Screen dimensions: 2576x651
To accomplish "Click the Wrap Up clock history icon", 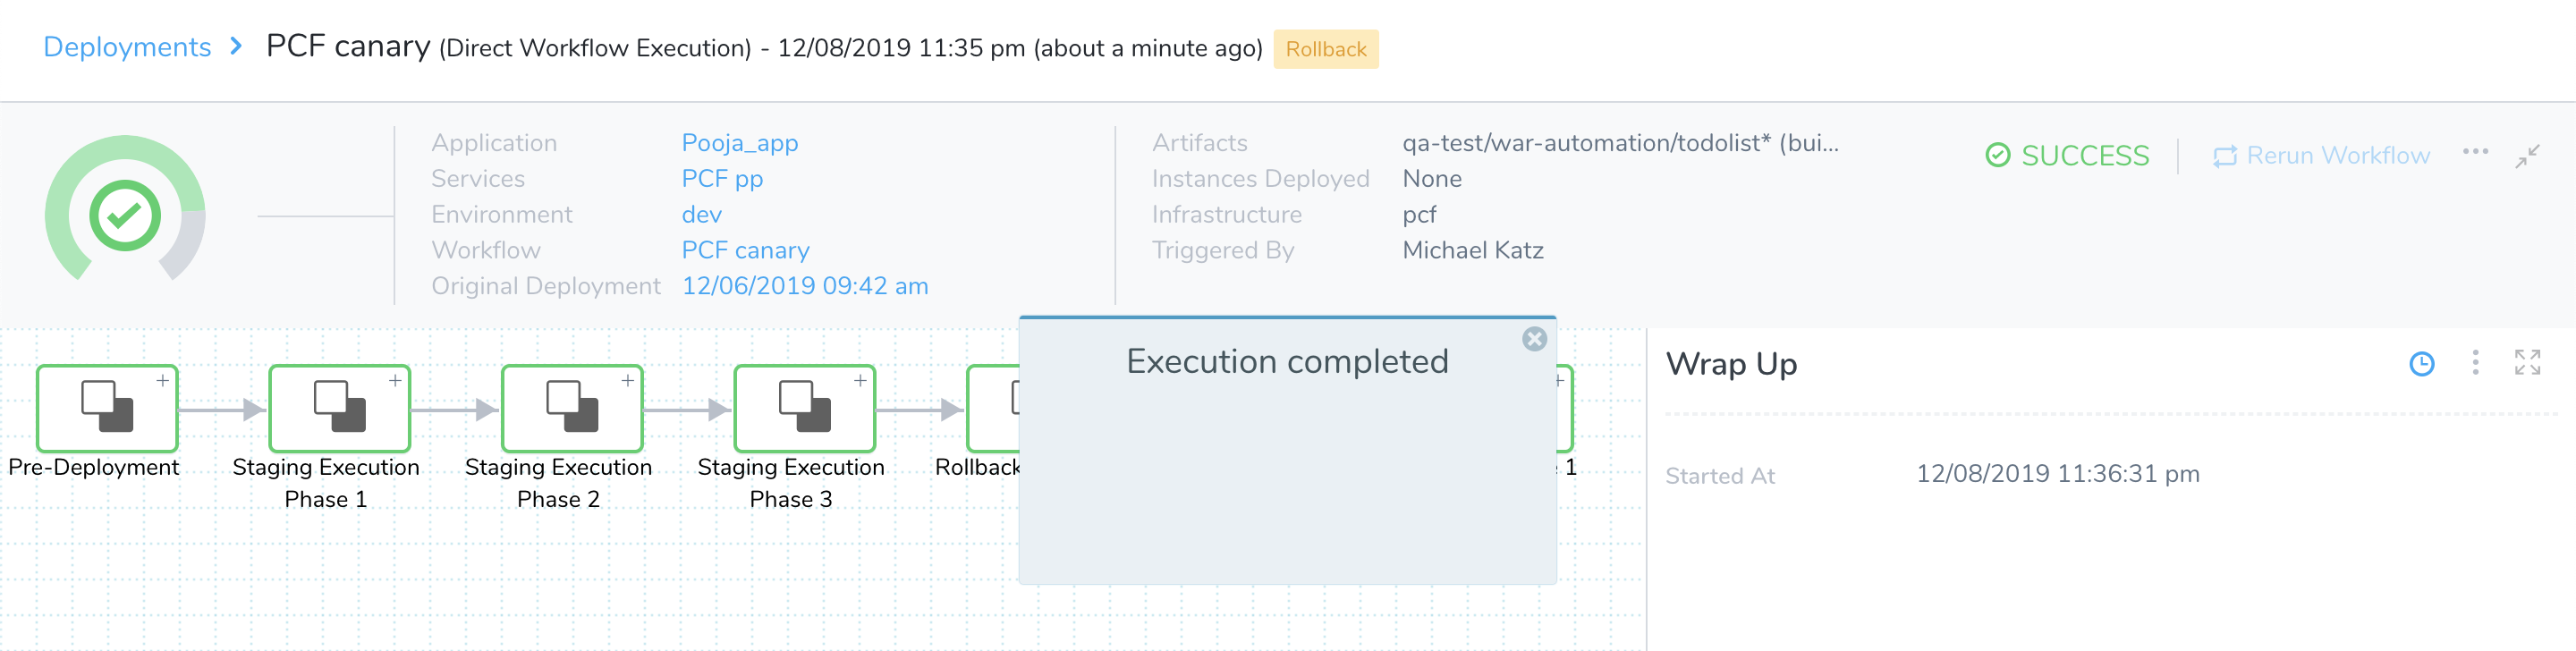I will (2421, 363).
